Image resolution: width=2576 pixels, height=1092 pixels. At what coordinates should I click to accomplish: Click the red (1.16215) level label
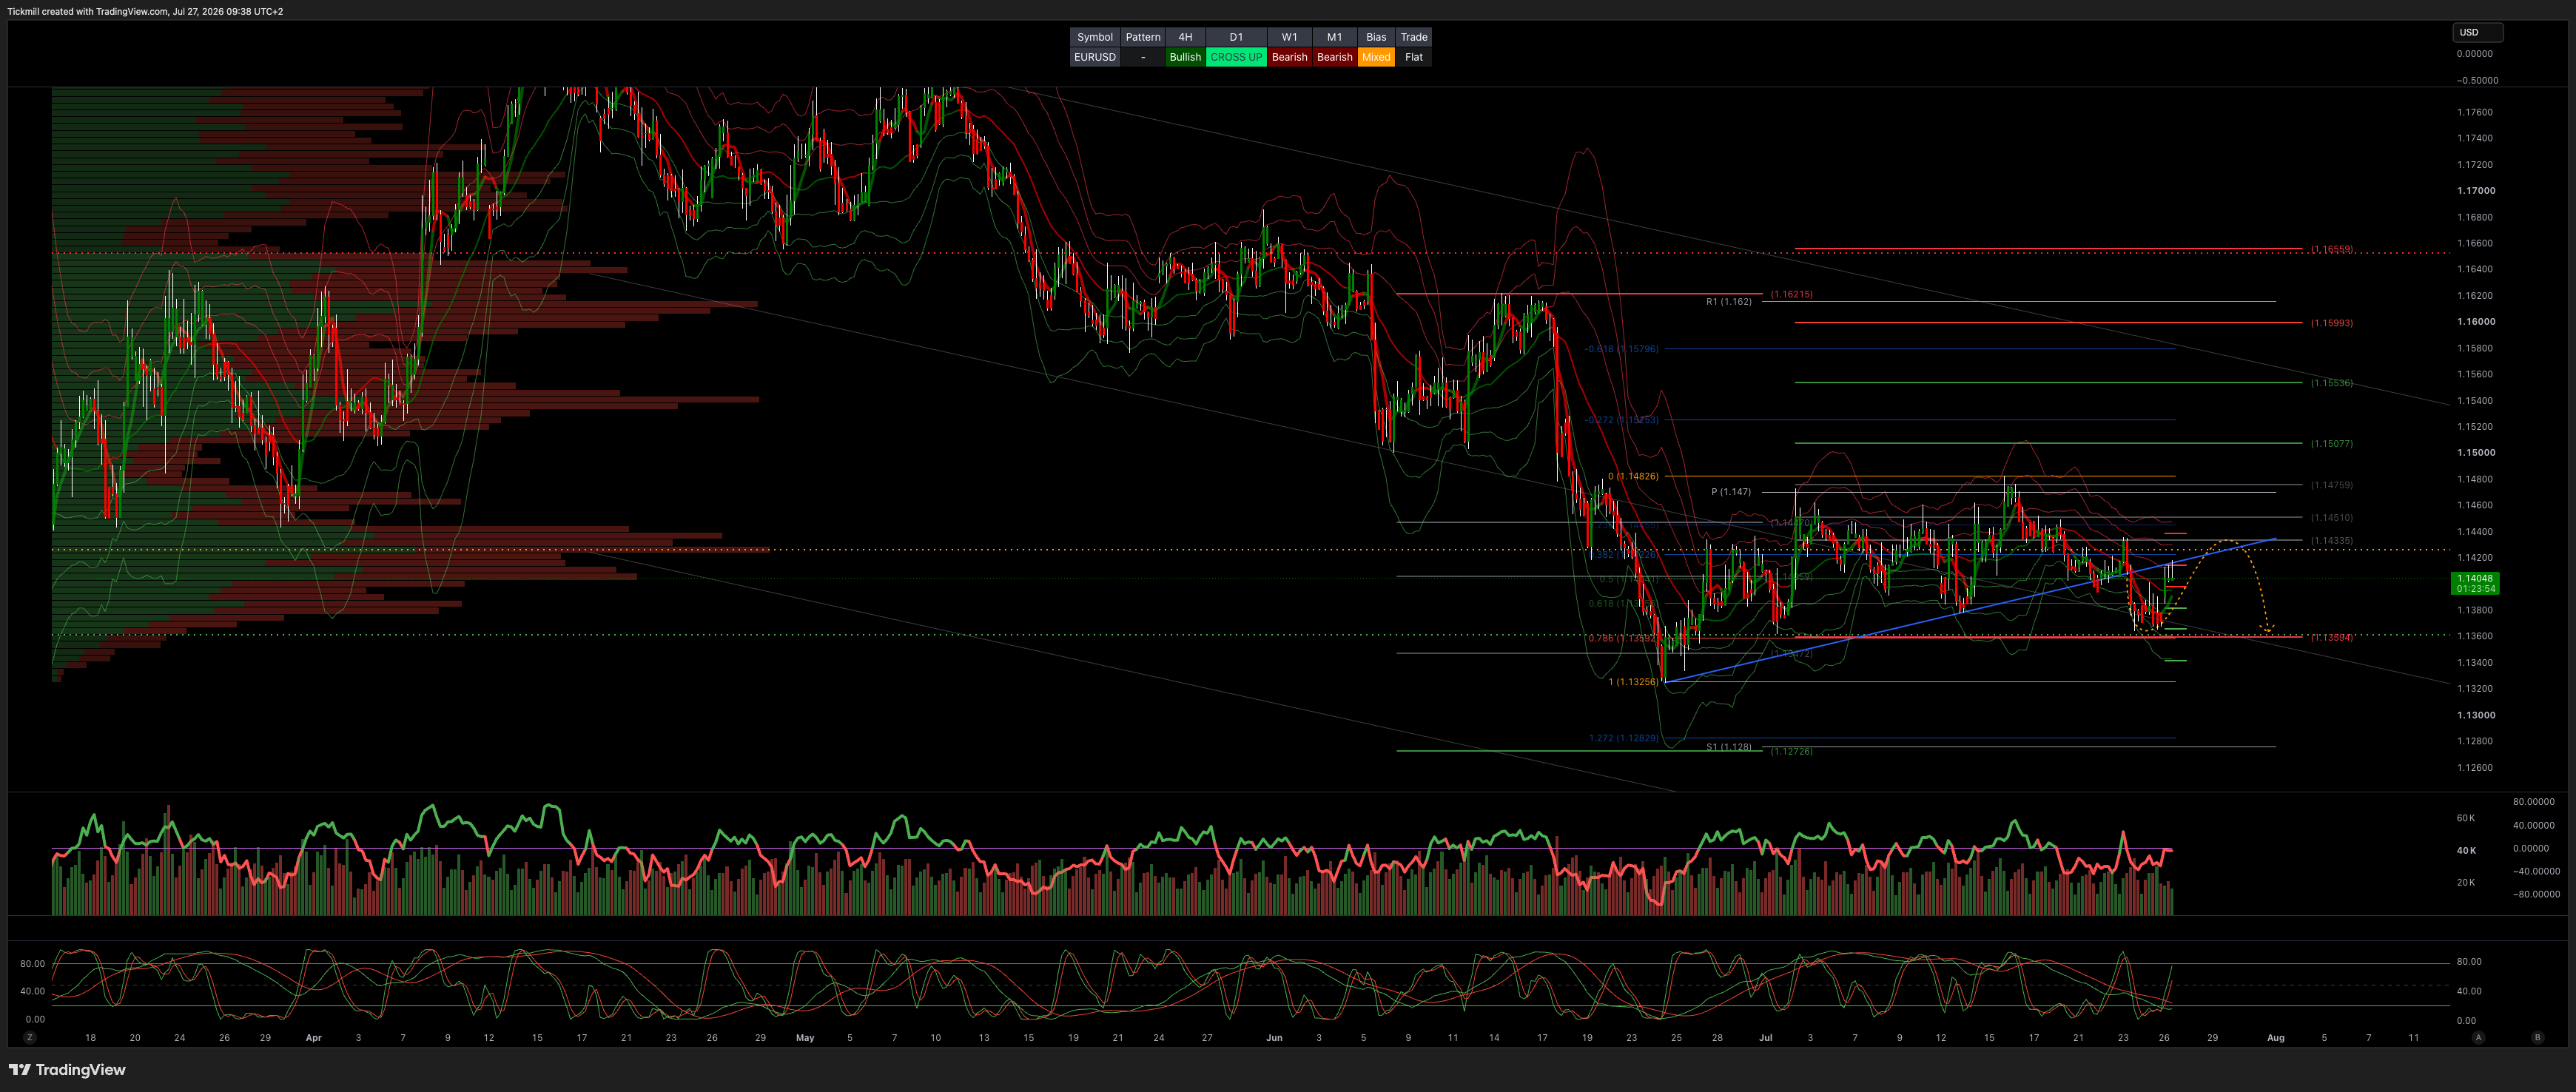pos(1791,294)
